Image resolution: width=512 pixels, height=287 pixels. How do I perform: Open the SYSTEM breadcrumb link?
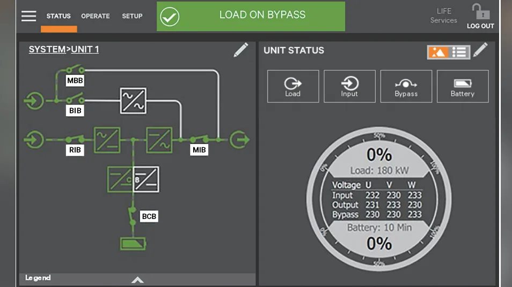pyautogui.click(x=47, y=49)
